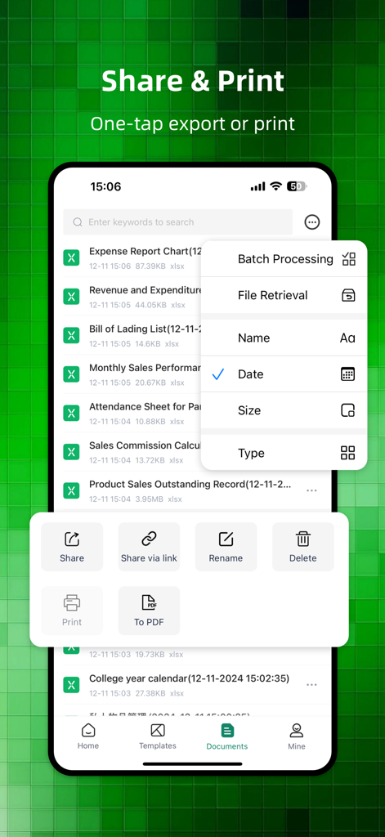The height and width of the screenshot is (837, 385).
Task: Open 'Expense Report Chart' file name
Action: click(145, 252)
